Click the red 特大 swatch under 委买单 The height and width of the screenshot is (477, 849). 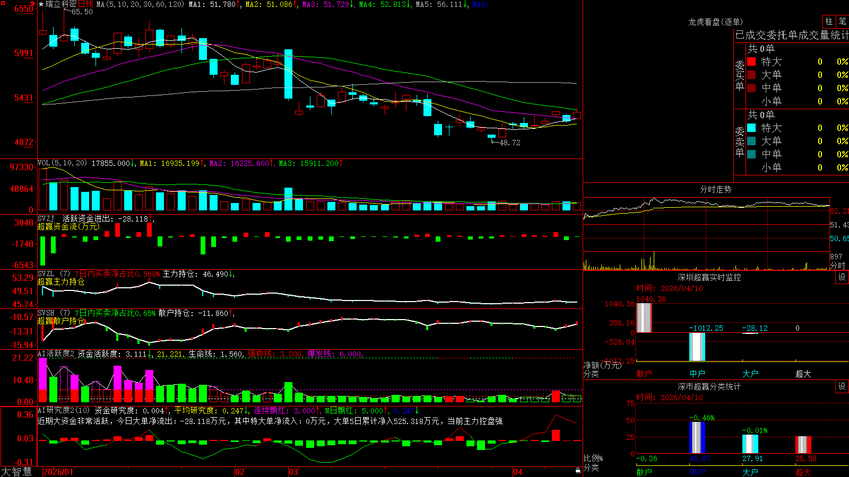point(751,61)
